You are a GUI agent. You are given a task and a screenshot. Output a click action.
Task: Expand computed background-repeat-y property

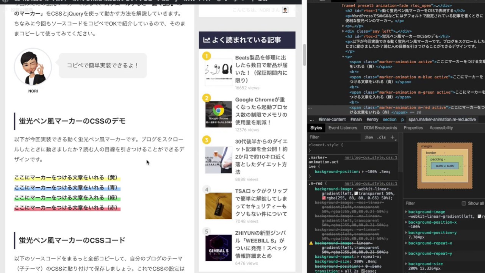point(407,253)
